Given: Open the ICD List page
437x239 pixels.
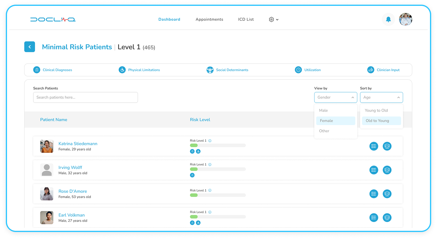Looking at the screenshot, I should (x=246, y=19).
